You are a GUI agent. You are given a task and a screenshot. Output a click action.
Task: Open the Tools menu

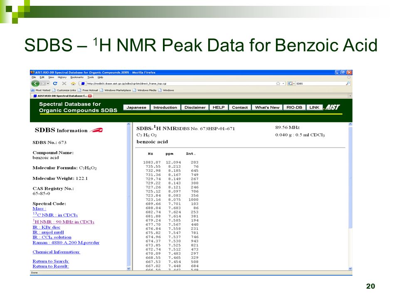[x=91, y=77]
